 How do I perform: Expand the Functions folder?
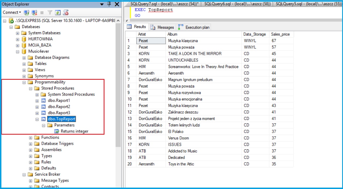[x=31, y=138]
